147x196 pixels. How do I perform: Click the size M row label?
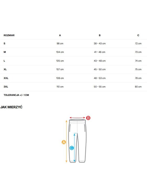5,52
